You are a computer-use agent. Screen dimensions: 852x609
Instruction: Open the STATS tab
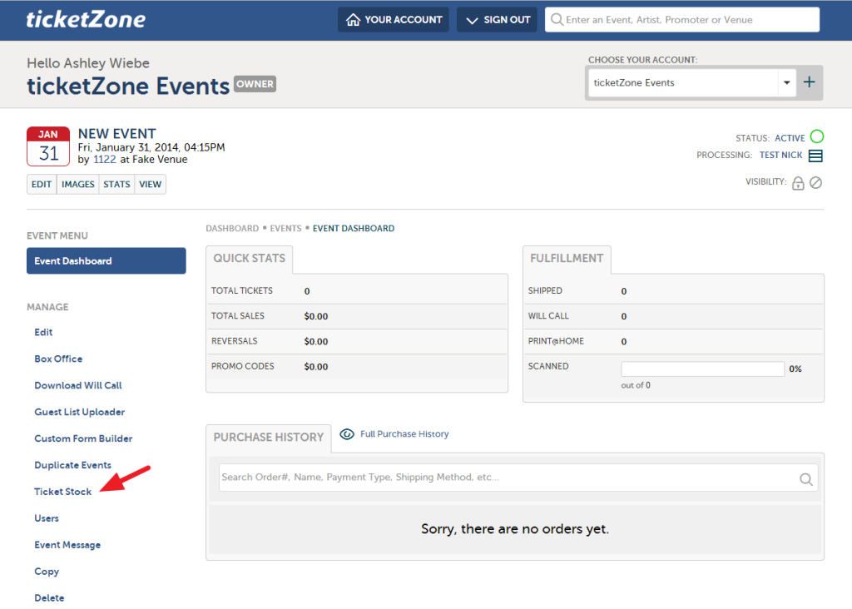coord(116,184)
